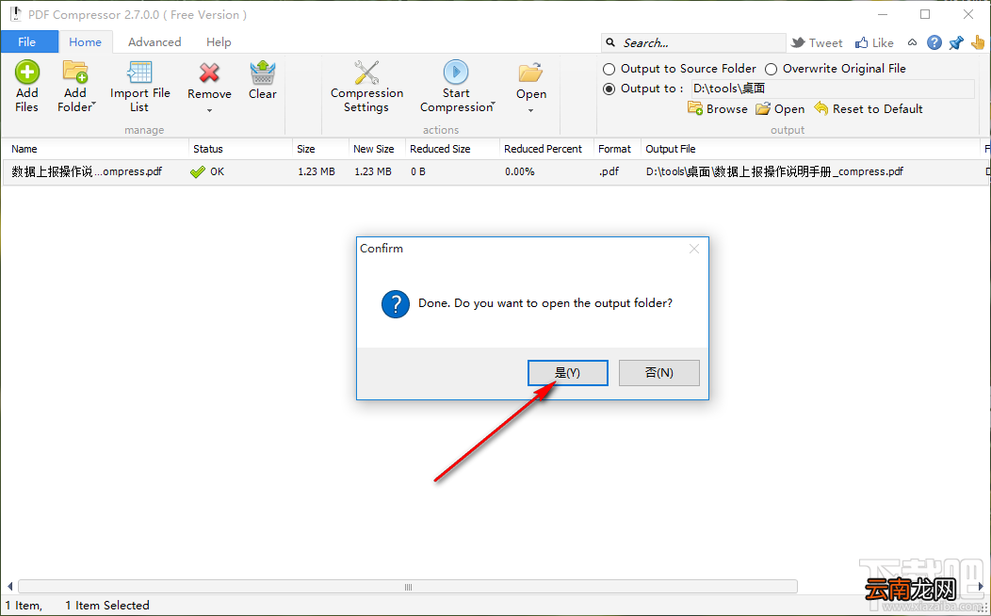Expand the Start Compression dropdown arrow

[494, 103]
